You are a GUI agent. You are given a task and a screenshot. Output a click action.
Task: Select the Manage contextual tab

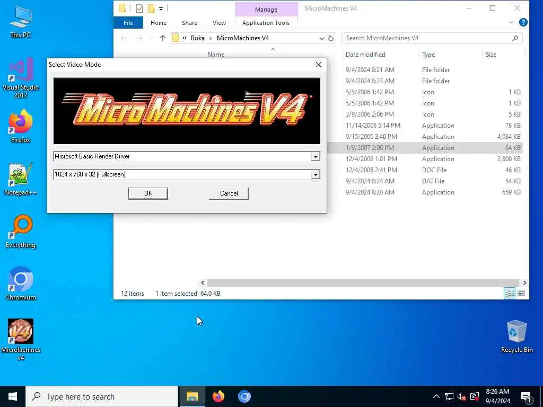(x=266, y=10)
